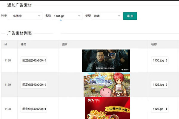Select the id cell 1128
The image size is (179, 119).
8,109
